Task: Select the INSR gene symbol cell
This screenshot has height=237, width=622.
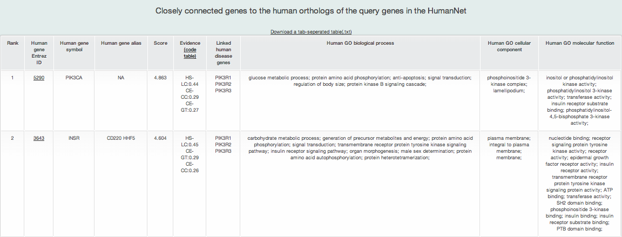Action: point(74,138)
